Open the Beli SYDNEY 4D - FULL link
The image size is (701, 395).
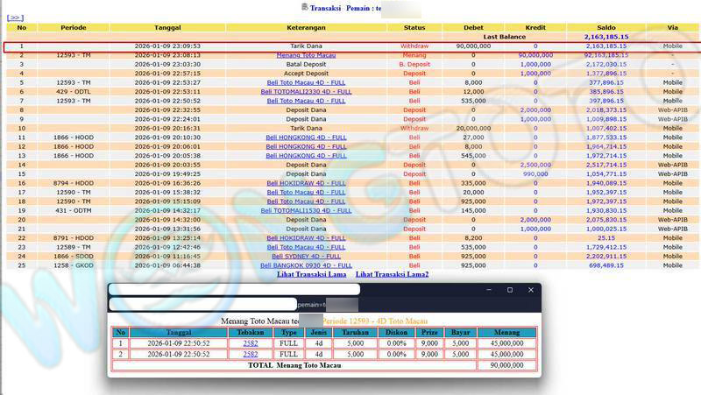pyautogui.click(x=306, y=256)
